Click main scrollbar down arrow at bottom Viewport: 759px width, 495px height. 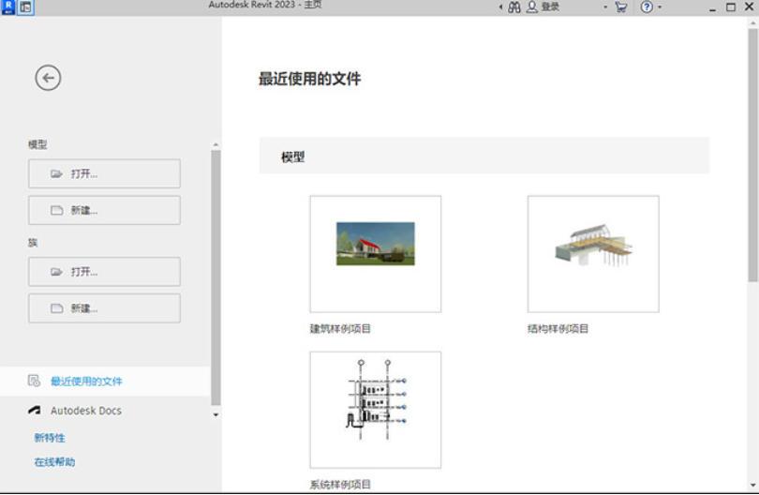752,485
